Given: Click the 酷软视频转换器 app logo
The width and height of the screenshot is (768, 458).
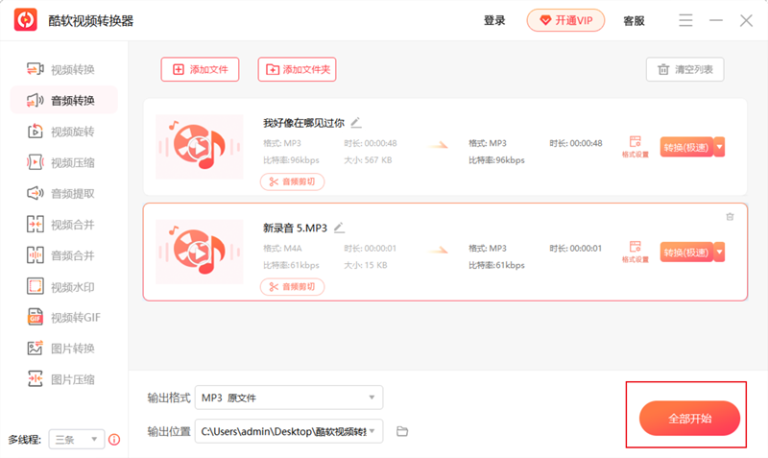Looking at the screenshot, I should coord(26,20).
